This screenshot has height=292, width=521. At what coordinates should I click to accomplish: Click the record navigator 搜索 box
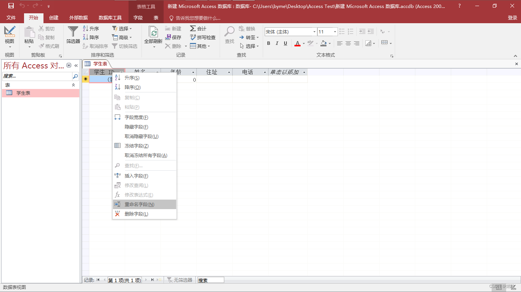point(211,280)
